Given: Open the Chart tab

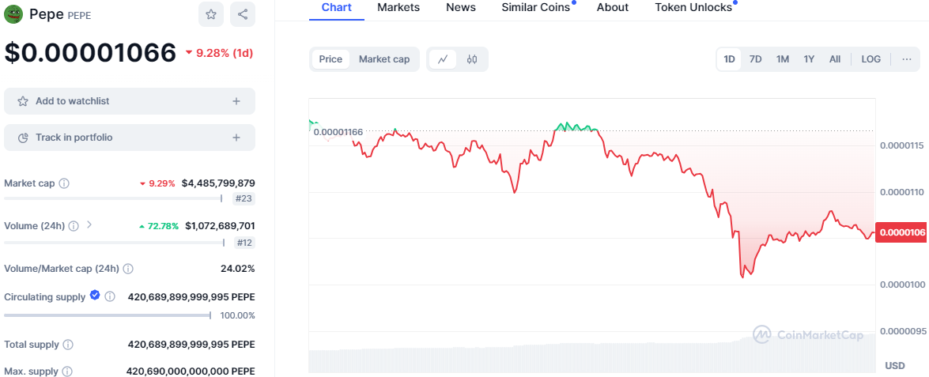Looking at the screenshot, I should [337, 8].
